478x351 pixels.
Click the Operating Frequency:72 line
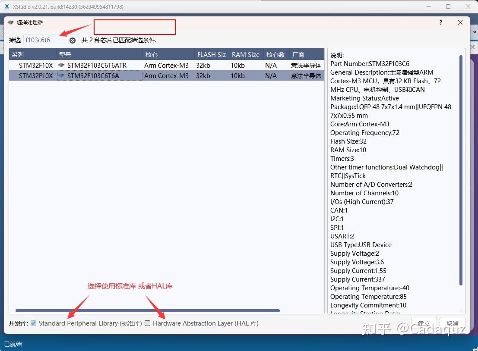point(365,133)
